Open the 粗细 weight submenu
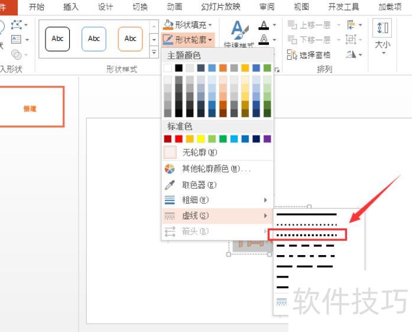 (218, 200)
